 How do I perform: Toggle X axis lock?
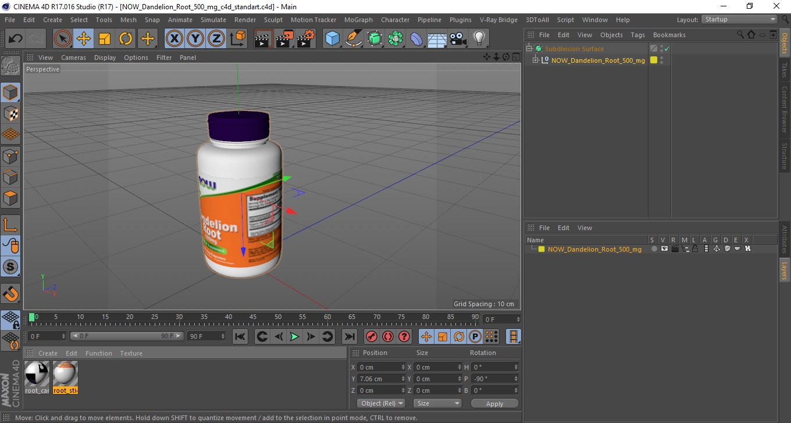click(174, 39)
